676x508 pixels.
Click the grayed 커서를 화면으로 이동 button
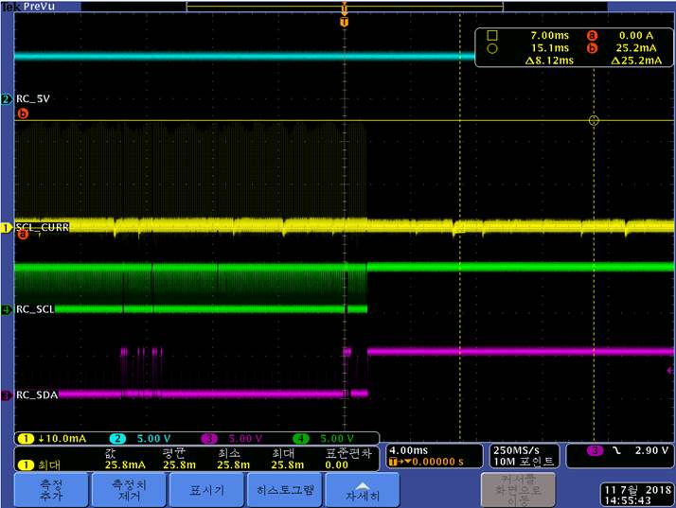click(x=518, y=490)
